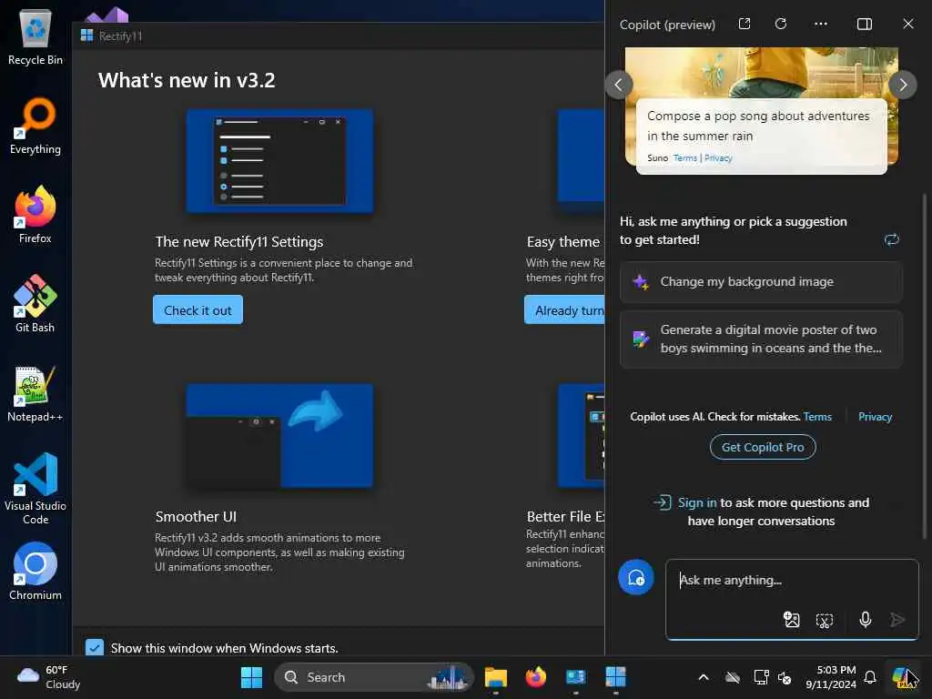Open Rectify11 app in taskbar
This screenshot has height=699, width=932.
pyautogui.click(x=615, y=677)
